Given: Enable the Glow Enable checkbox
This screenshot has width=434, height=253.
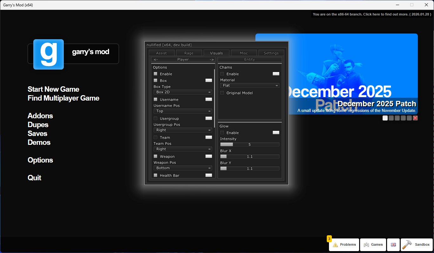Looking at the screenshot, I should tap(222, 133).
